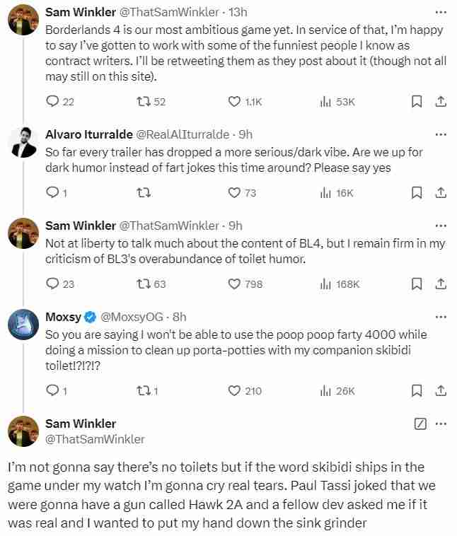This screenshot has width=457, height=536.
Task: Bookmark Moxsy's skibidi toilet reply
Action: click(417, 390)
